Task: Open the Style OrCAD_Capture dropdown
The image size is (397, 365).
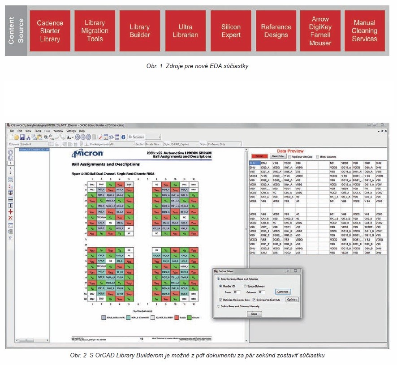Action: pyautogui.click(x=185, y=144)
